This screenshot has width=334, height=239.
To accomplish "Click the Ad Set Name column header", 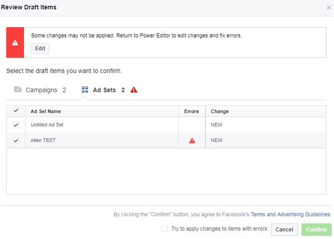I will point(45,111).
